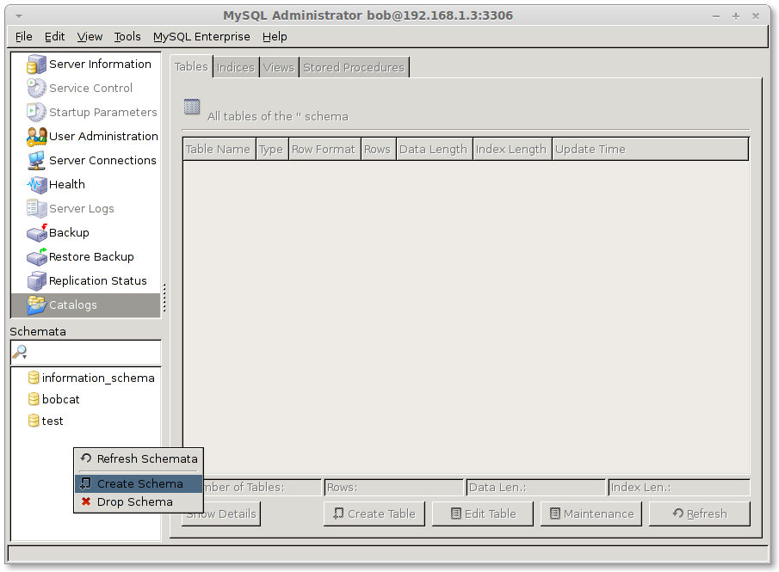The image size is (779, 572).
Task: Sort by Table Name column header
Action: tap(219, 150)
